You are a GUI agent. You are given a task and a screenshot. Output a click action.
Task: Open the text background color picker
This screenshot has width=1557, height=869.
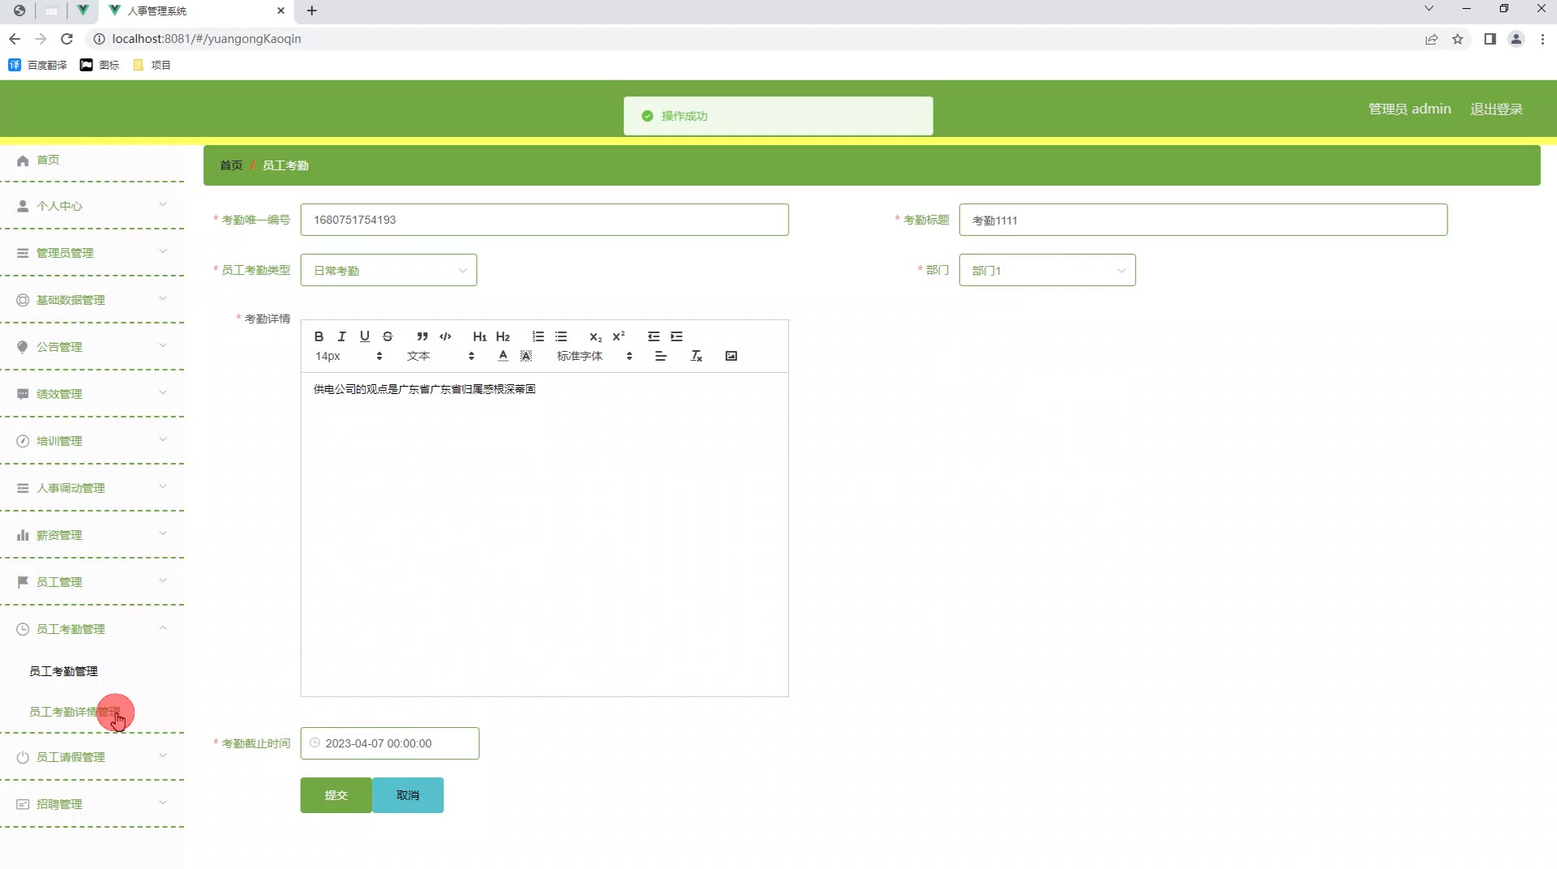point(526,356)
